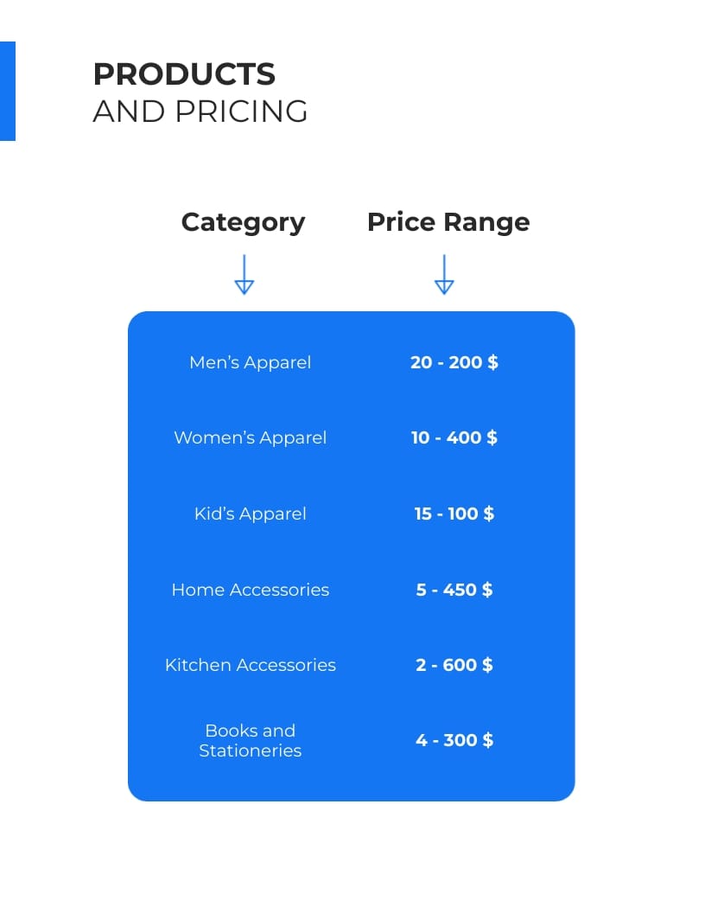Image resolution: width=705 pixels, height=913 pixels.
Task: Click the 5 - 450 $ price
Action: tap(454, 590)
